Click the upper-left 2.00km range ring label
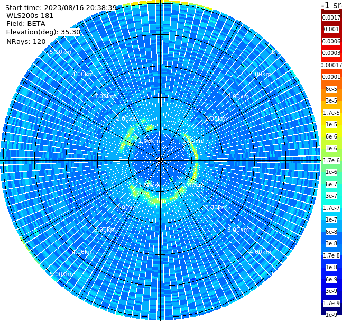 click(127, 118)
